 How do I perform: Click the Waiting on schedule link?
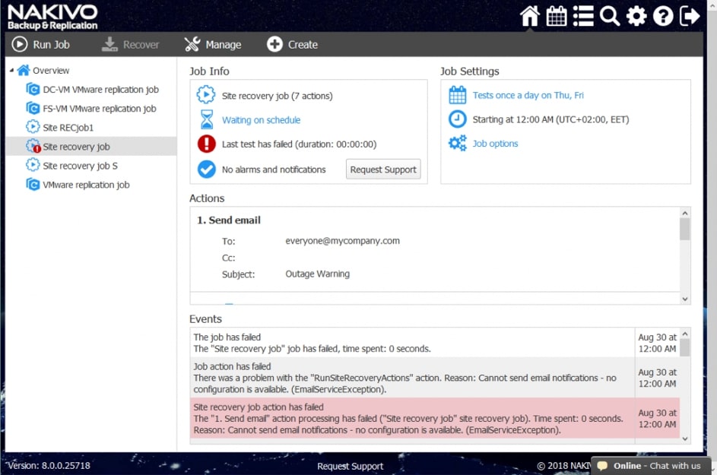261,120
